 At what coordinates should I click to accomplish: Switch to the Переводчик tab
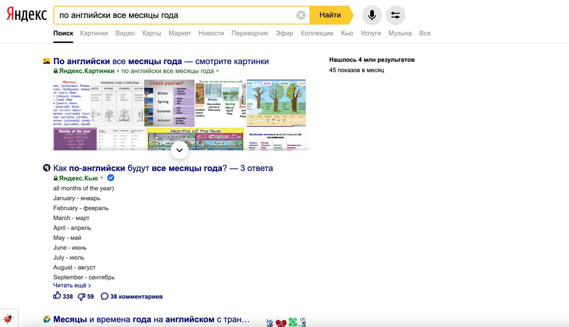coord(250,33)
